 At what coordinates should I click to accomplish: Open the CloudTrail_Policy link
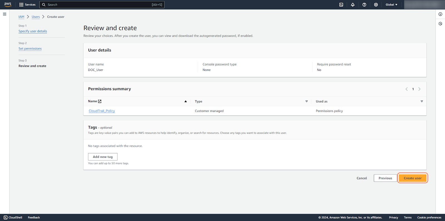[x=102, y=111]
